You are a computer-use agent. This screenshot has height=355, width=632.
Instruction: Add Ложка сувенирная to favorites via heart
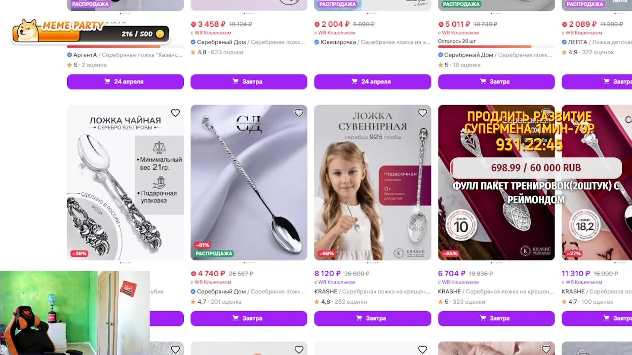tap(422, 113)
